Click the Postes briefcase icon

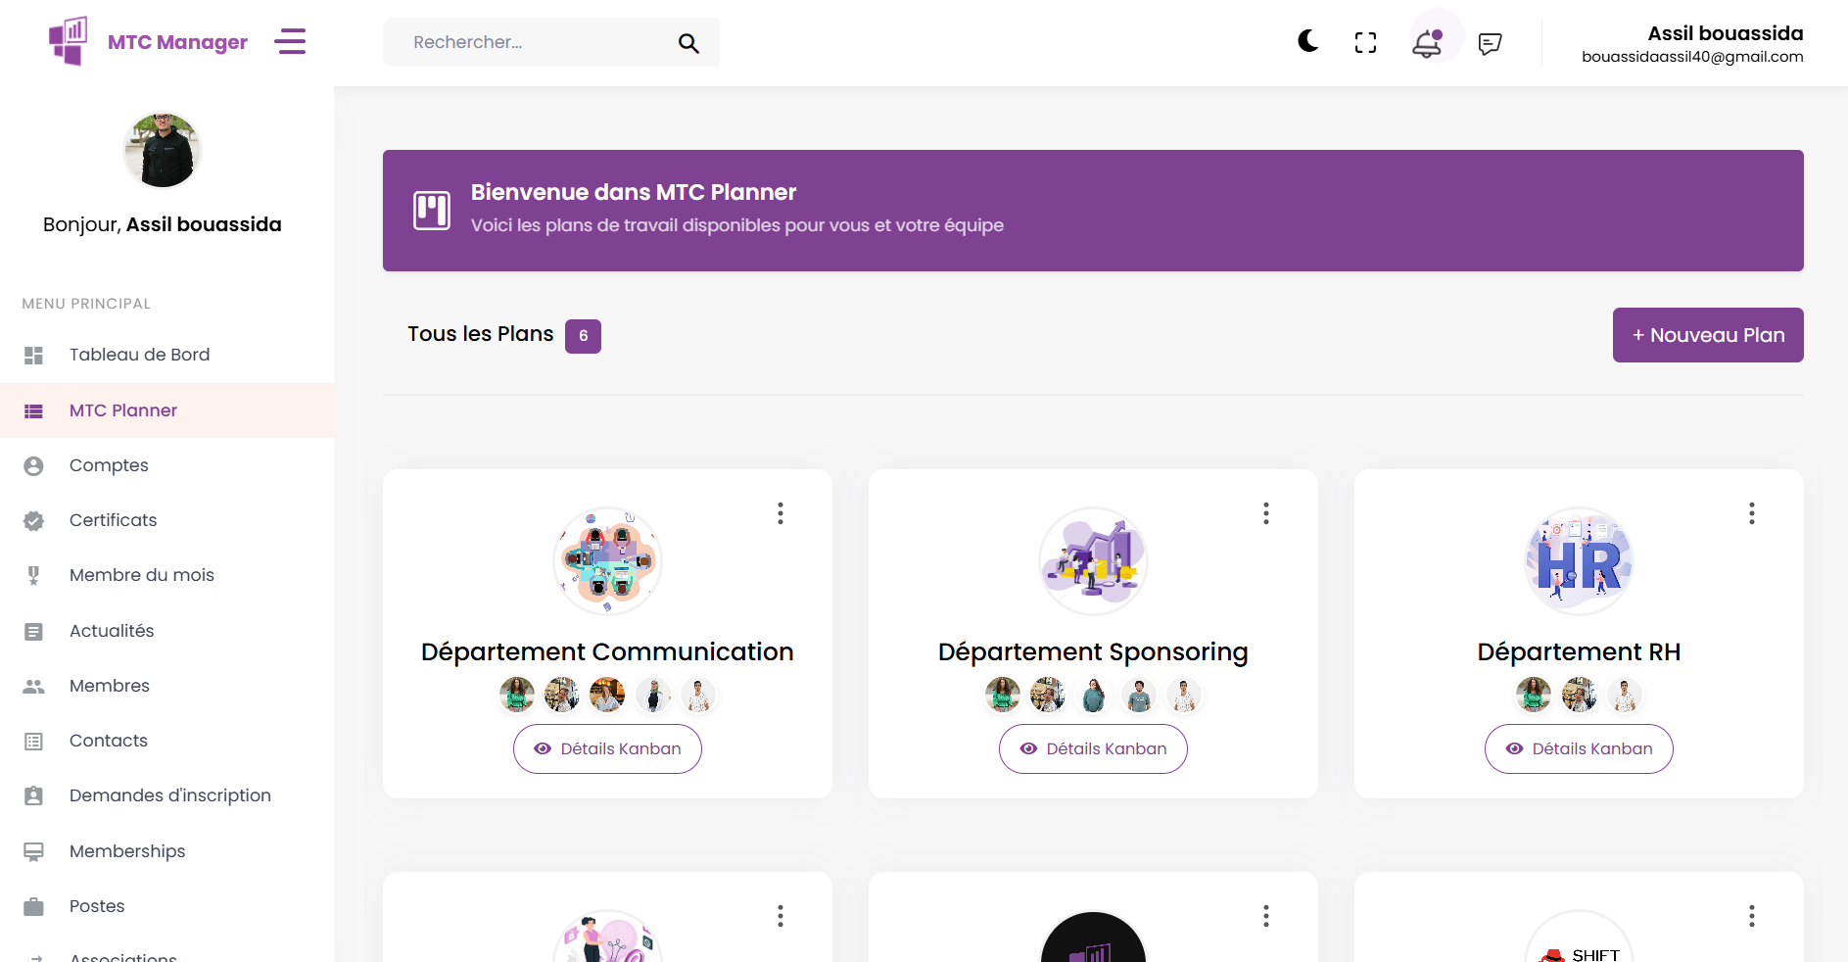click(x=33, y=906)
